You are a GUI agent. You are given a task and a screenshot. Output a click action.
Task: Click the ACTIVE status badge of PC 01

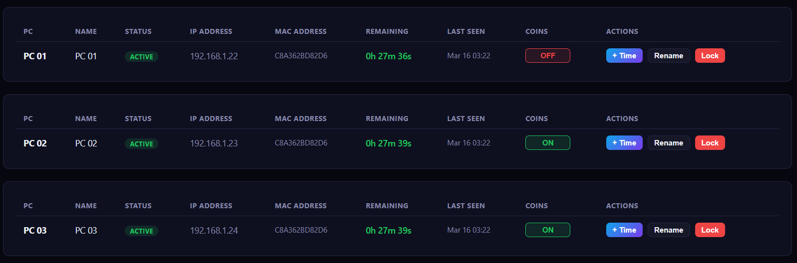[141, 57]
